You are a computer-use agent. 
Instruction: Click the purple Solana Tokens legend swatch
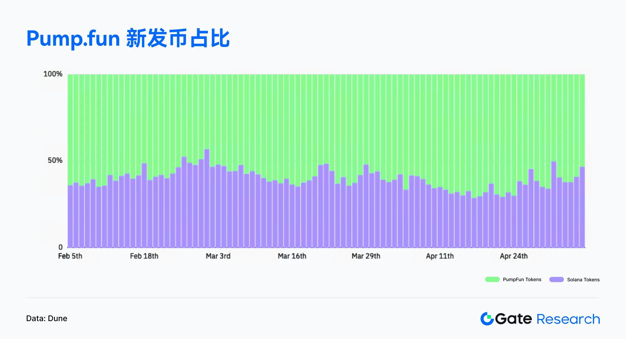(x=556, y=280)
